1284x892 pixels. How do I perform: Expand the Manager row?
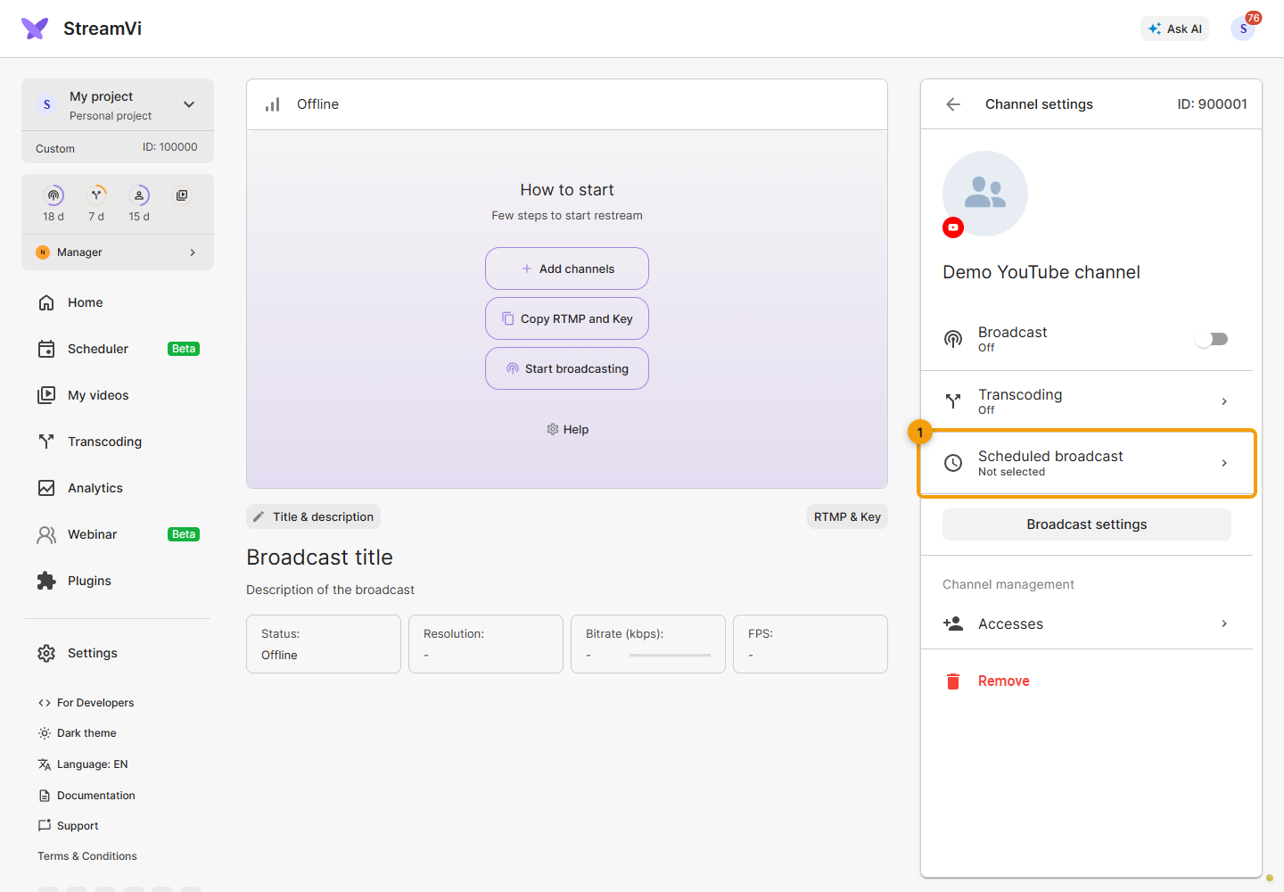[118, 252]
